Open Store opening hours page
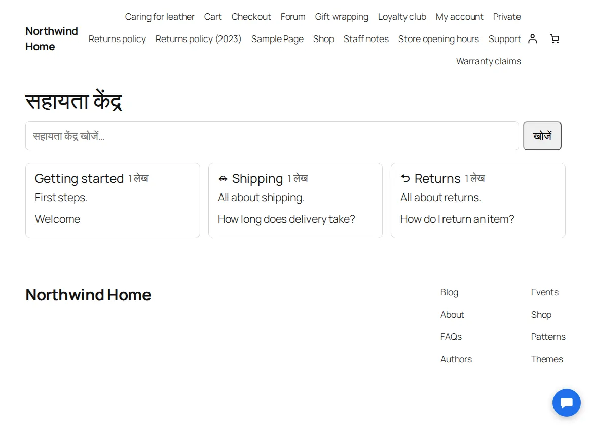 click(x=439, y=39)
